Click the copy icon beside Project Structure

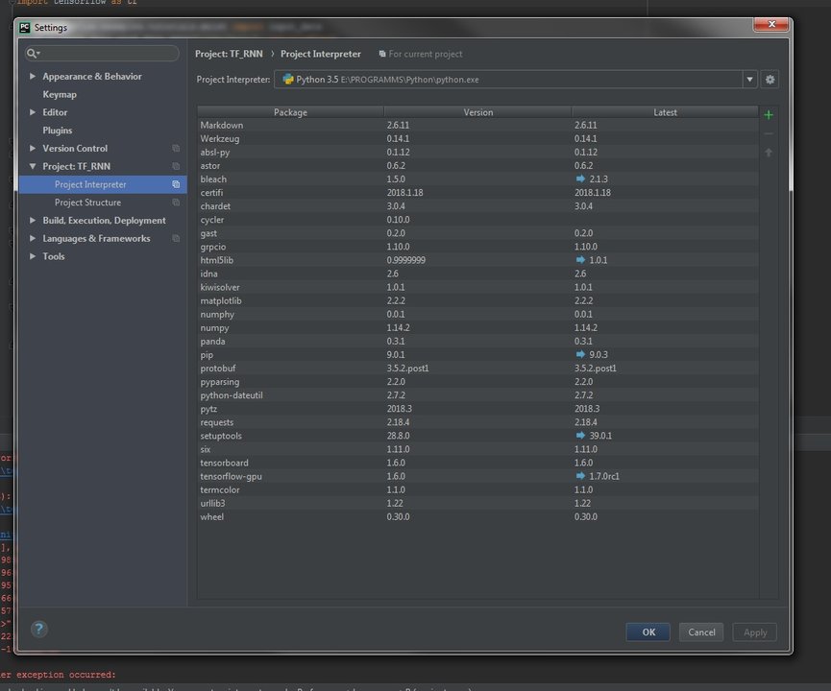[x=176, y=203]
